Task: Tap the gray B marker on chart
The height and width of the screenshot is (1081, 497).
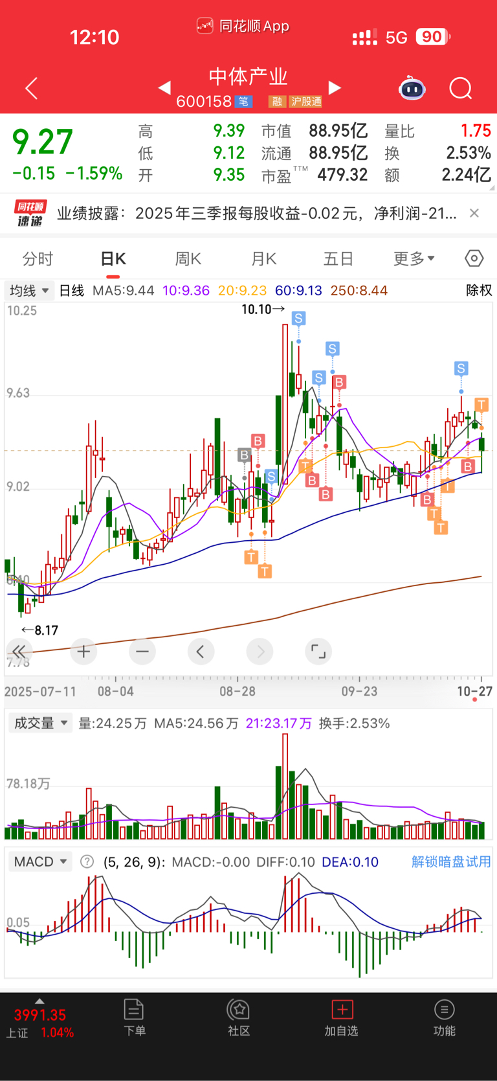Action: [244, 455]
